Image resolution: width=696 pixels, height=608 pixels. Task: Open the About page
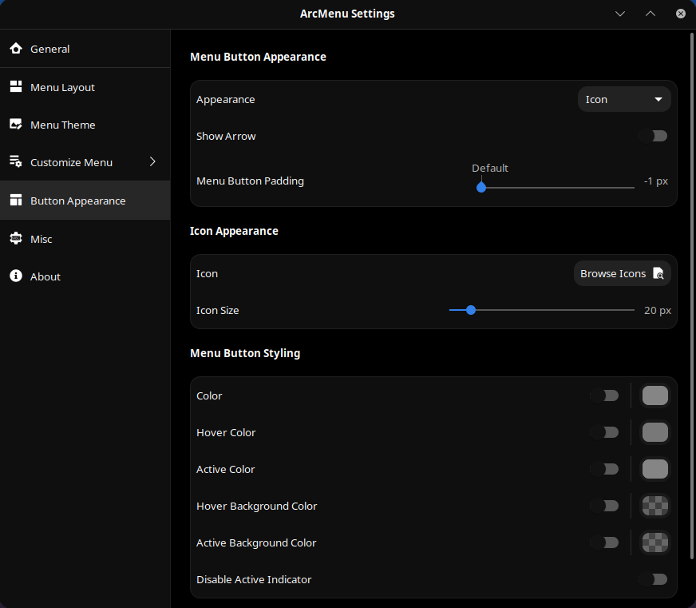point(85,276)
